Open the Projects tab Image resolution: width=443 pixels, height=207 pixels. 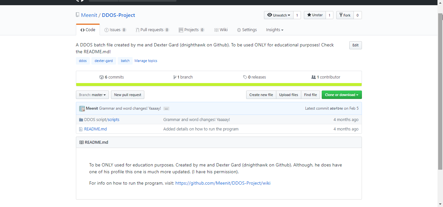(192, 30)
